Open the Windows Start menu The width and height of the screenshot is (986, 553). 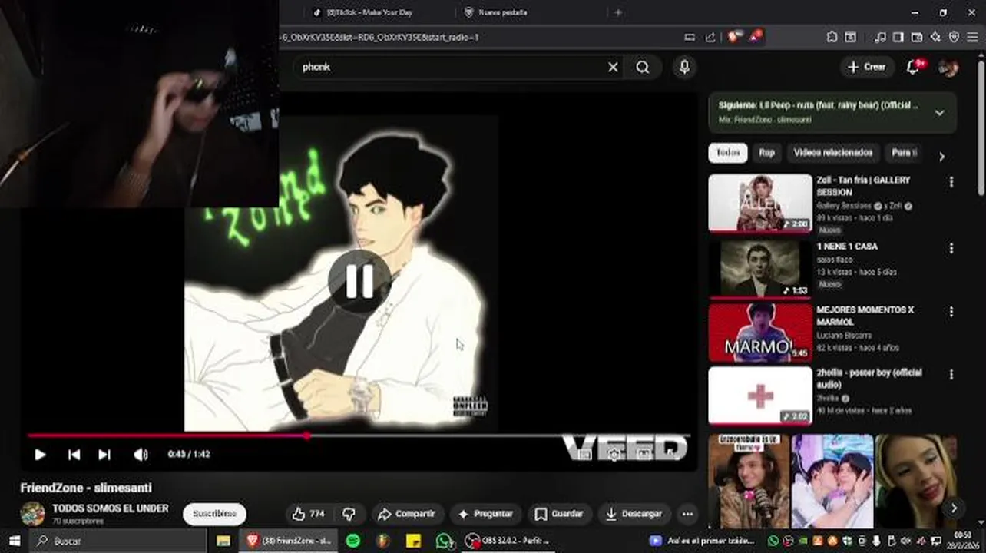coord(14,541)
